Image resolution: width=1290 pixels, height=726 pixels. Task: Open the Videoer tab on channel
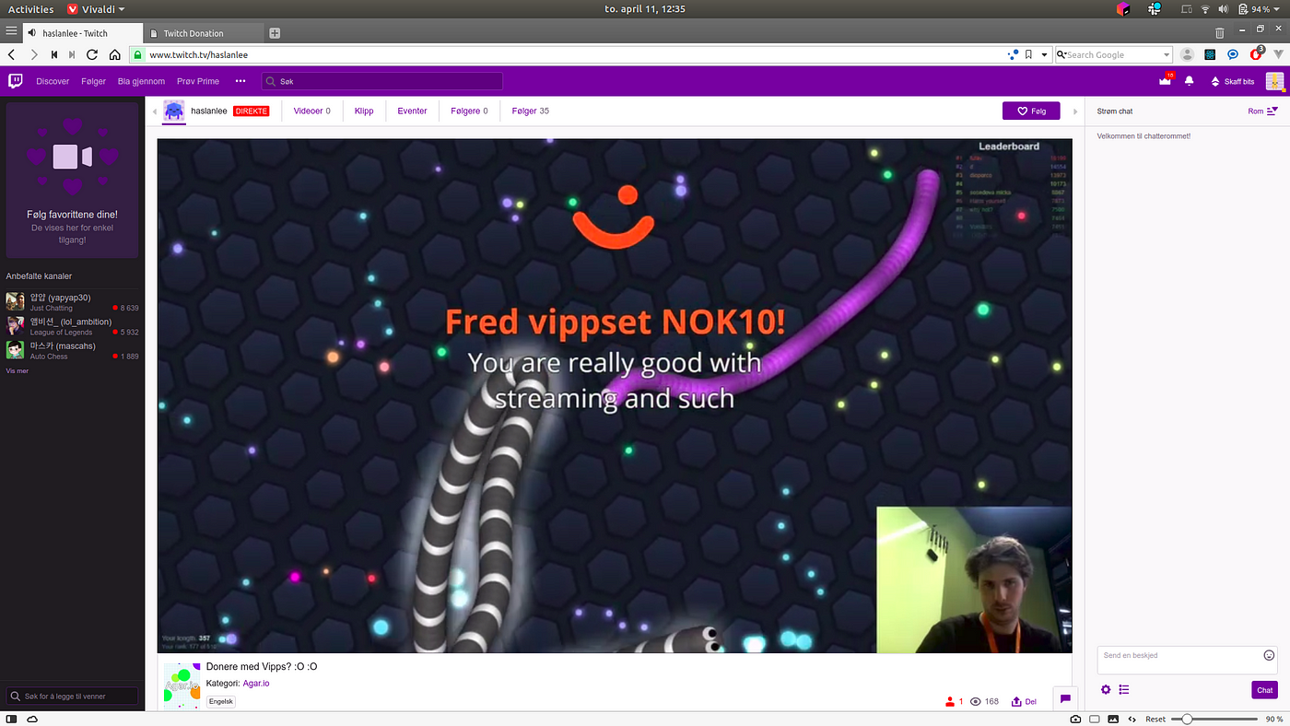(311, 111)
